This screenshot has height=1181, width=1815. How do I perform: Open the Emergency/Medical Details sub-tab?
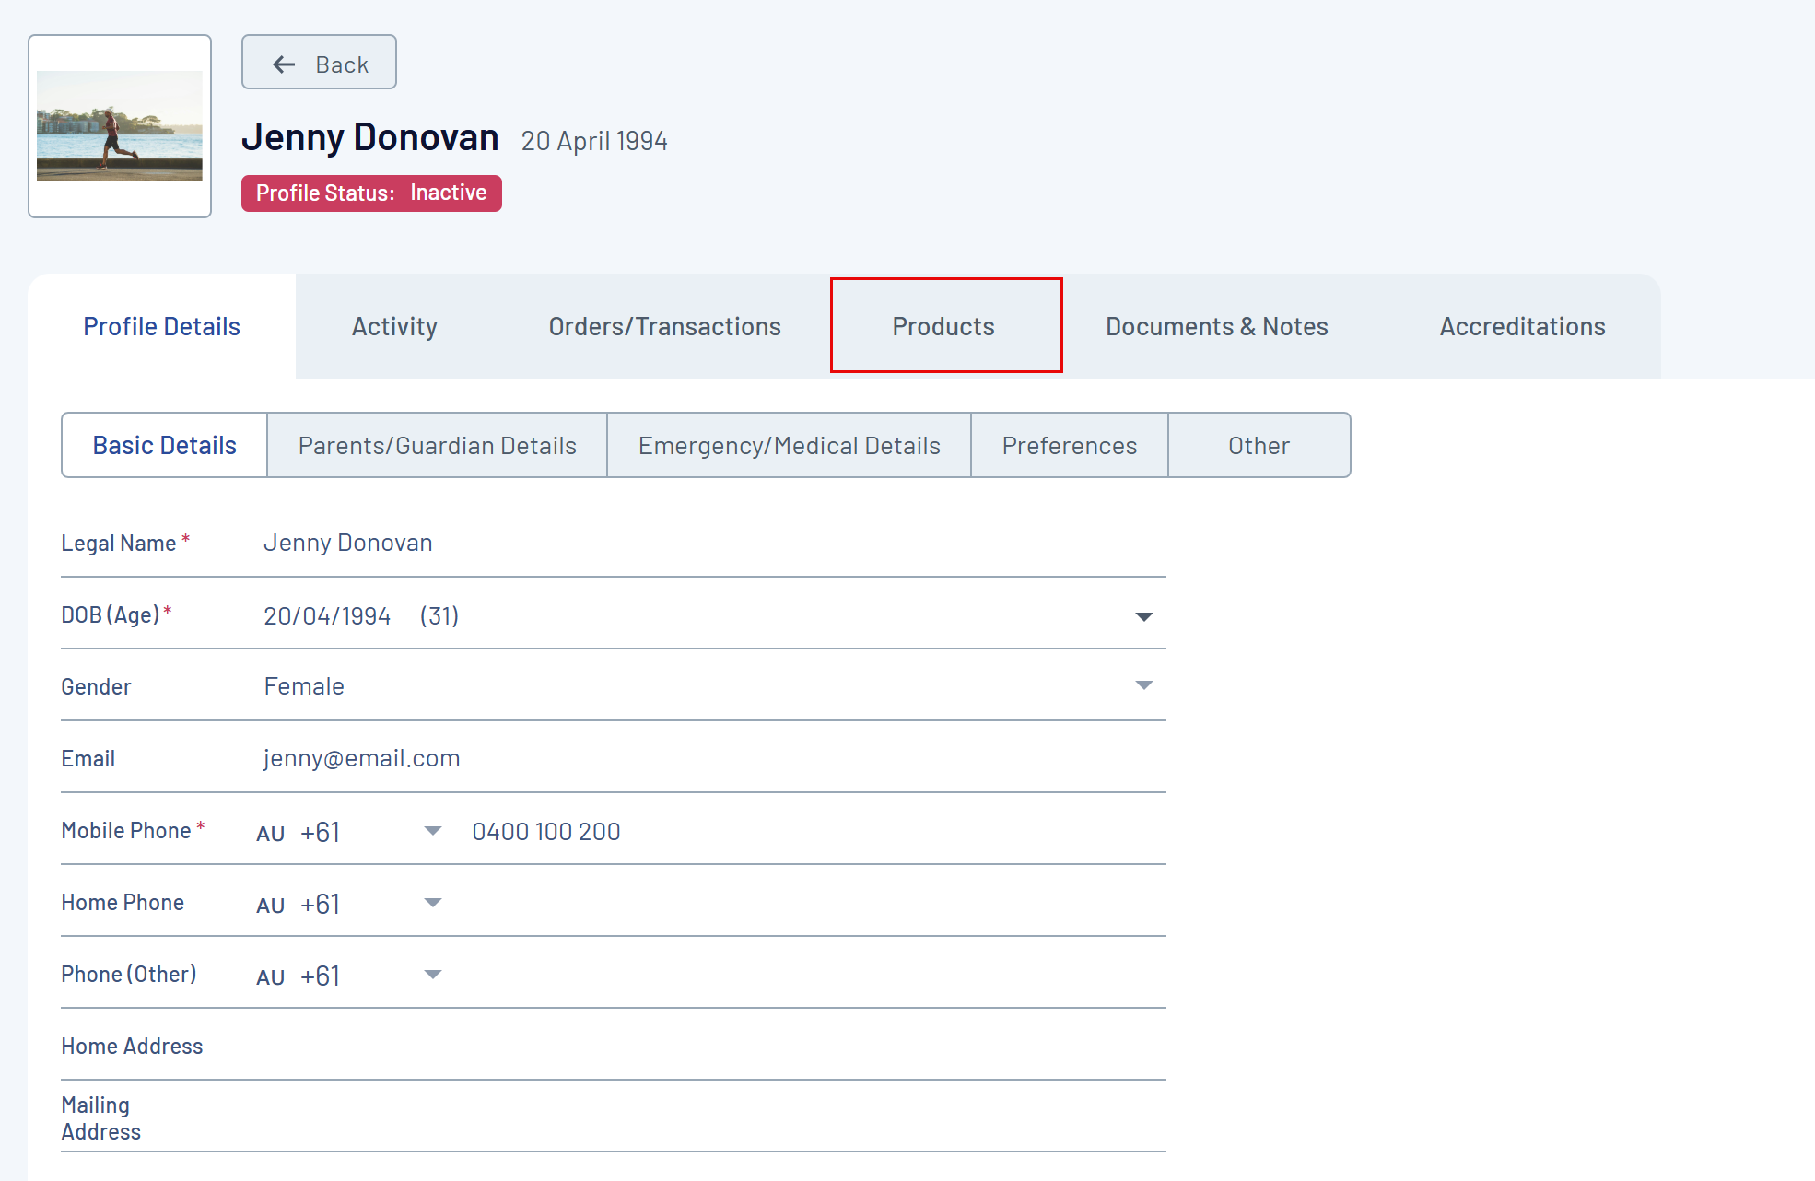(789, 446)
